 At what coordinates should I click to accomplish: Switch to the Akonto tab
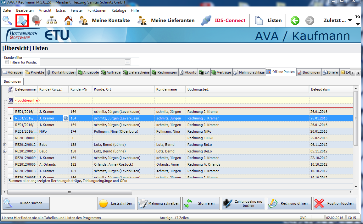pos(188,72)
